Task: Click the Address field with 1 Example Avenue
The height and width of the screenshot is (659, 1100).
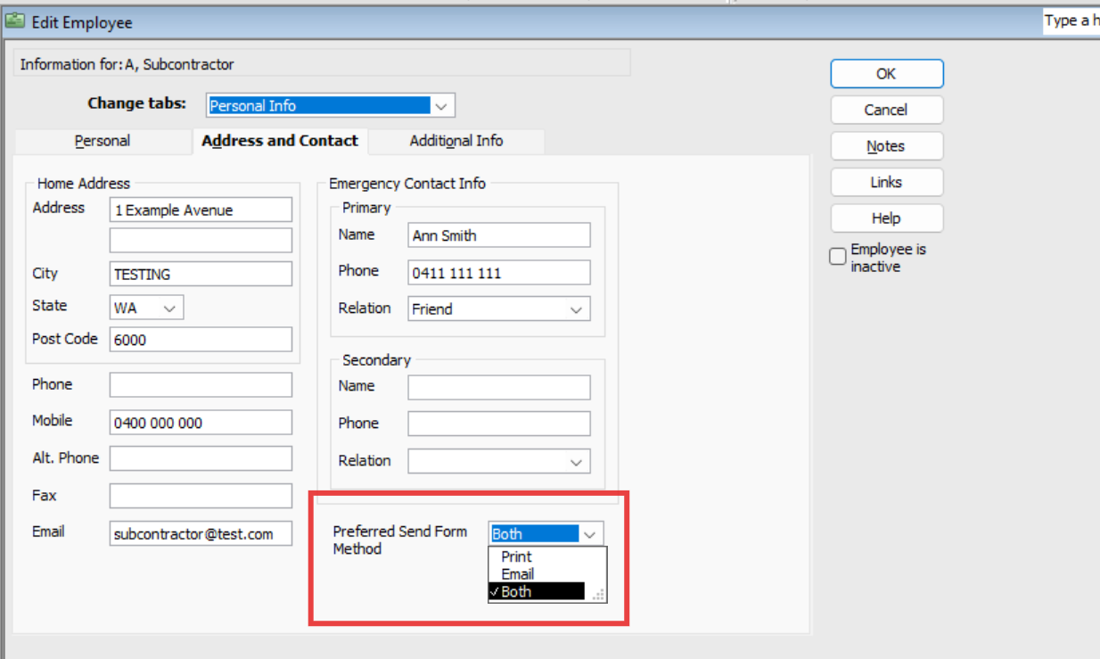Action: pyautogui.click(x=201, y=210)
